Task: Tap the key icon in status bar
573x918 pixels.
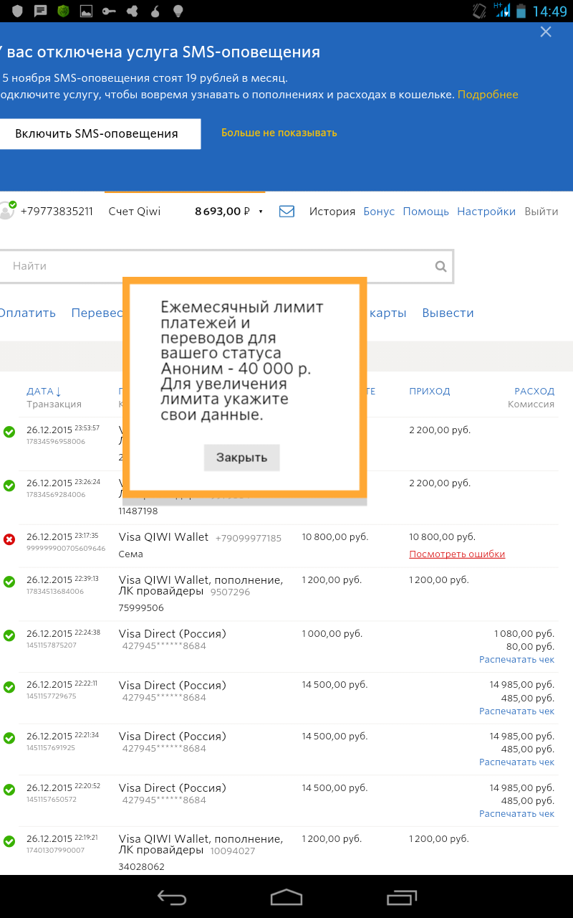Action: (109, 11)
